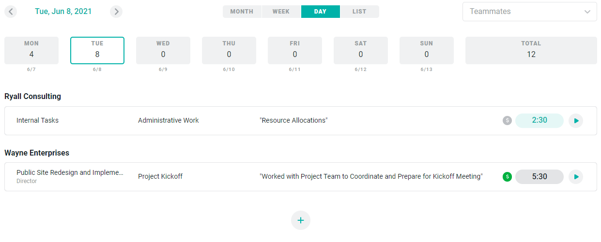This screenshot has width=601, height=242.
Task: Edit the 2:30 time duration field
Action: 539,121
